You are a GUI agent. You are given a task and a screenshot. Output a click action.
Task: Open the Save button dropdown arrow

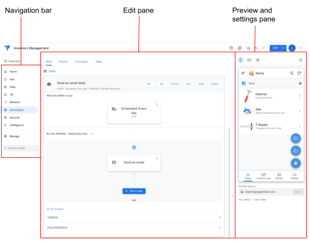284,48
